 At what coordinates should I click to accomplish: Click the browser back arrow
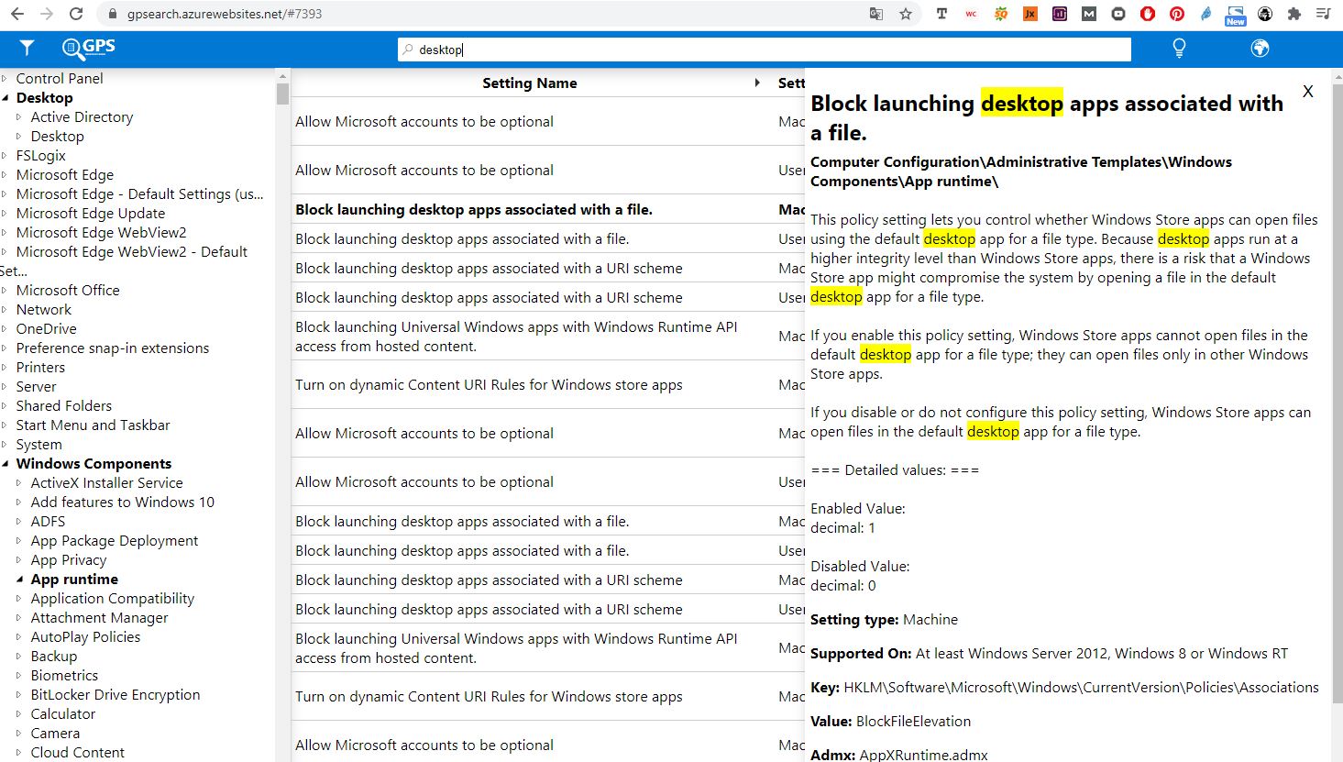point(18,14)
